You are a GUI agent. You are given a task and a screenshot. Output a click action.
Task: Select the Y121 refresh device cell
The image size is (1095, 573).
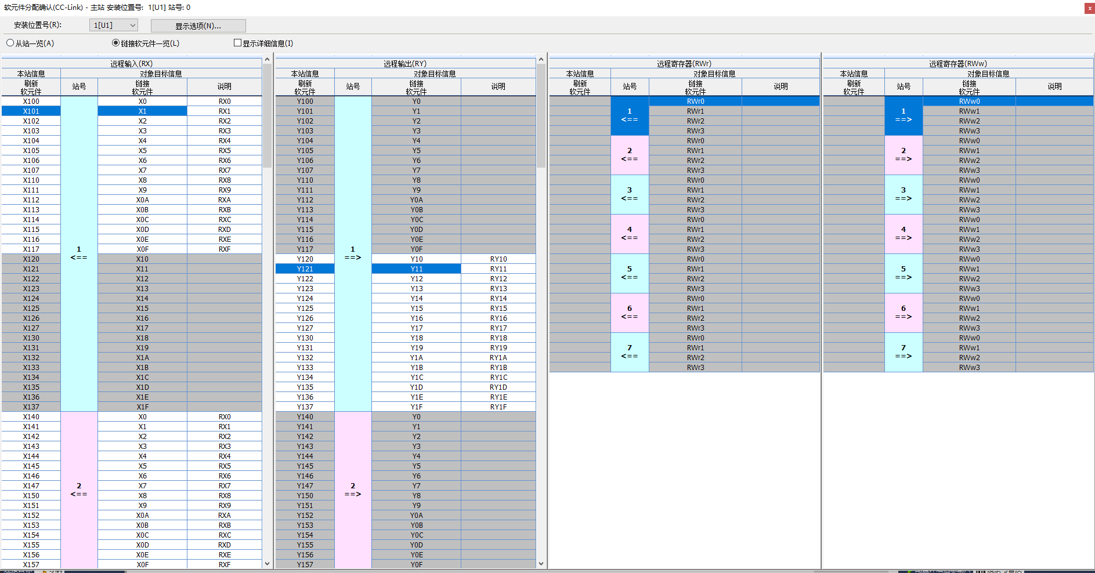(305, 269)
